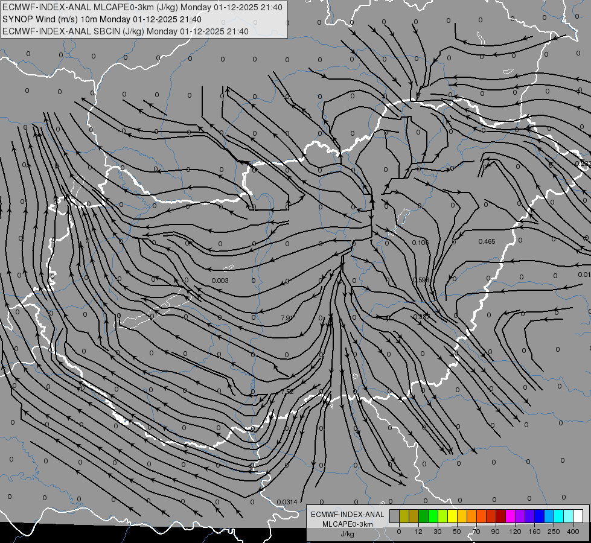Click the 0.003 value on the map
Image resolution: width=591 pixels, height=543 pixels.
coord(220,281)
